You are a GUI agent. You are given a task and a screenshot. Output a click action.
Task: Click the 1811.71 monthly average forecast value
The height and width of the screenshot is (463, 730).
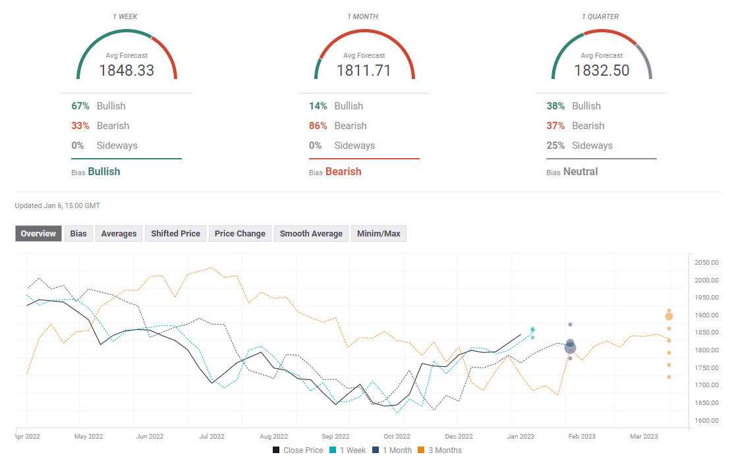point(364,70)
